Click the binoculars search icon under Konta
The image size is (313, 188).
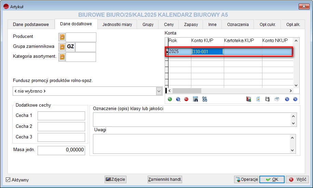pos(205,99)
